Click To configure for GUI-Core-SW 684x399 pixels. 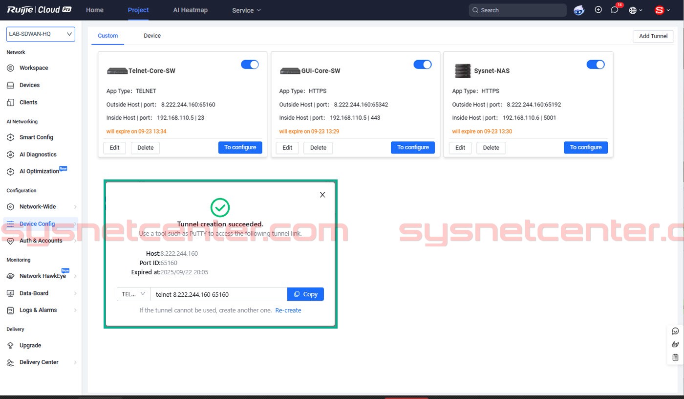[413, 147]
